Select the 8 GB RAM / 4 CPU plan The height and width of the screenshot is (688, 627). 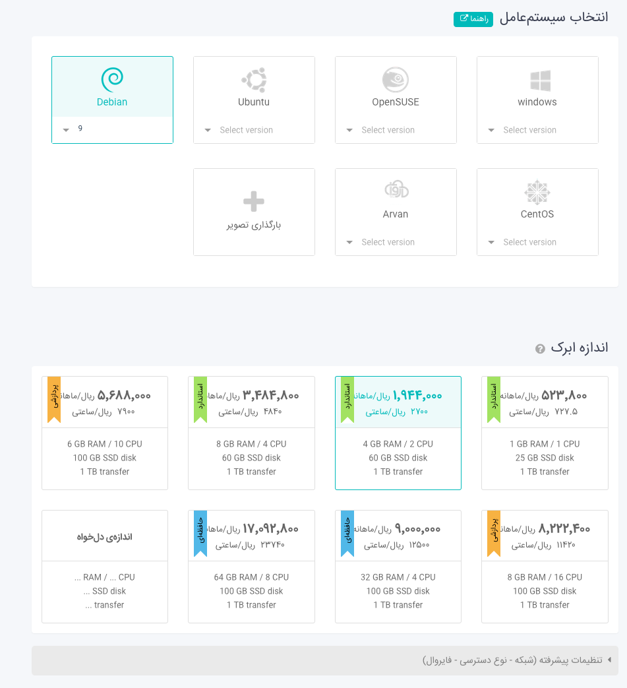[x=251, y=433]
